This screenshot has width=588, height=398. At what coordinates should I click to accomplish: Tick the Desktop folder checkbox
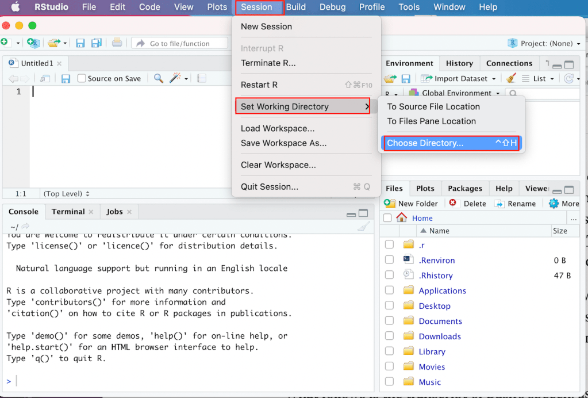[389, 306]
